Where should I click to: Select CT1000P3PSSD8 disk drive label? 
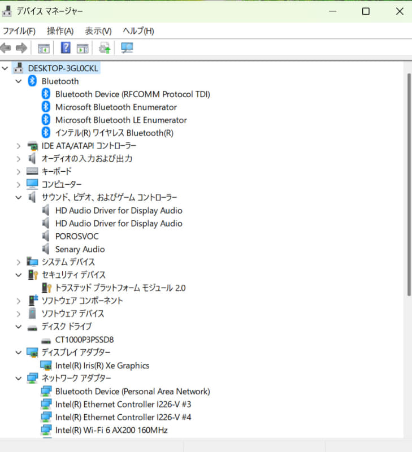coord(84,340)
